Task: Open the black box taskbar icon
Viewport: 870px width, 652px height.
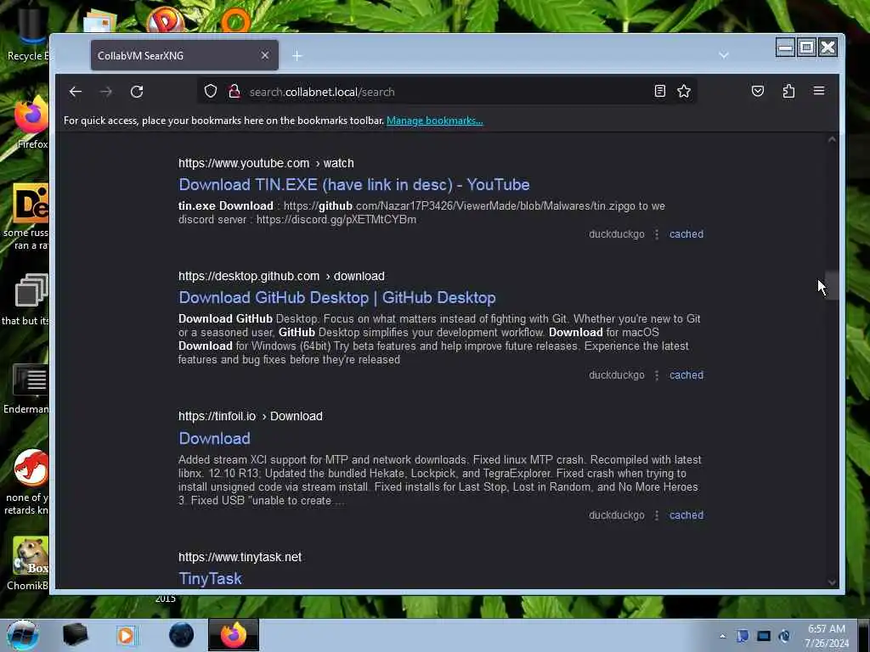Action: 75,635
